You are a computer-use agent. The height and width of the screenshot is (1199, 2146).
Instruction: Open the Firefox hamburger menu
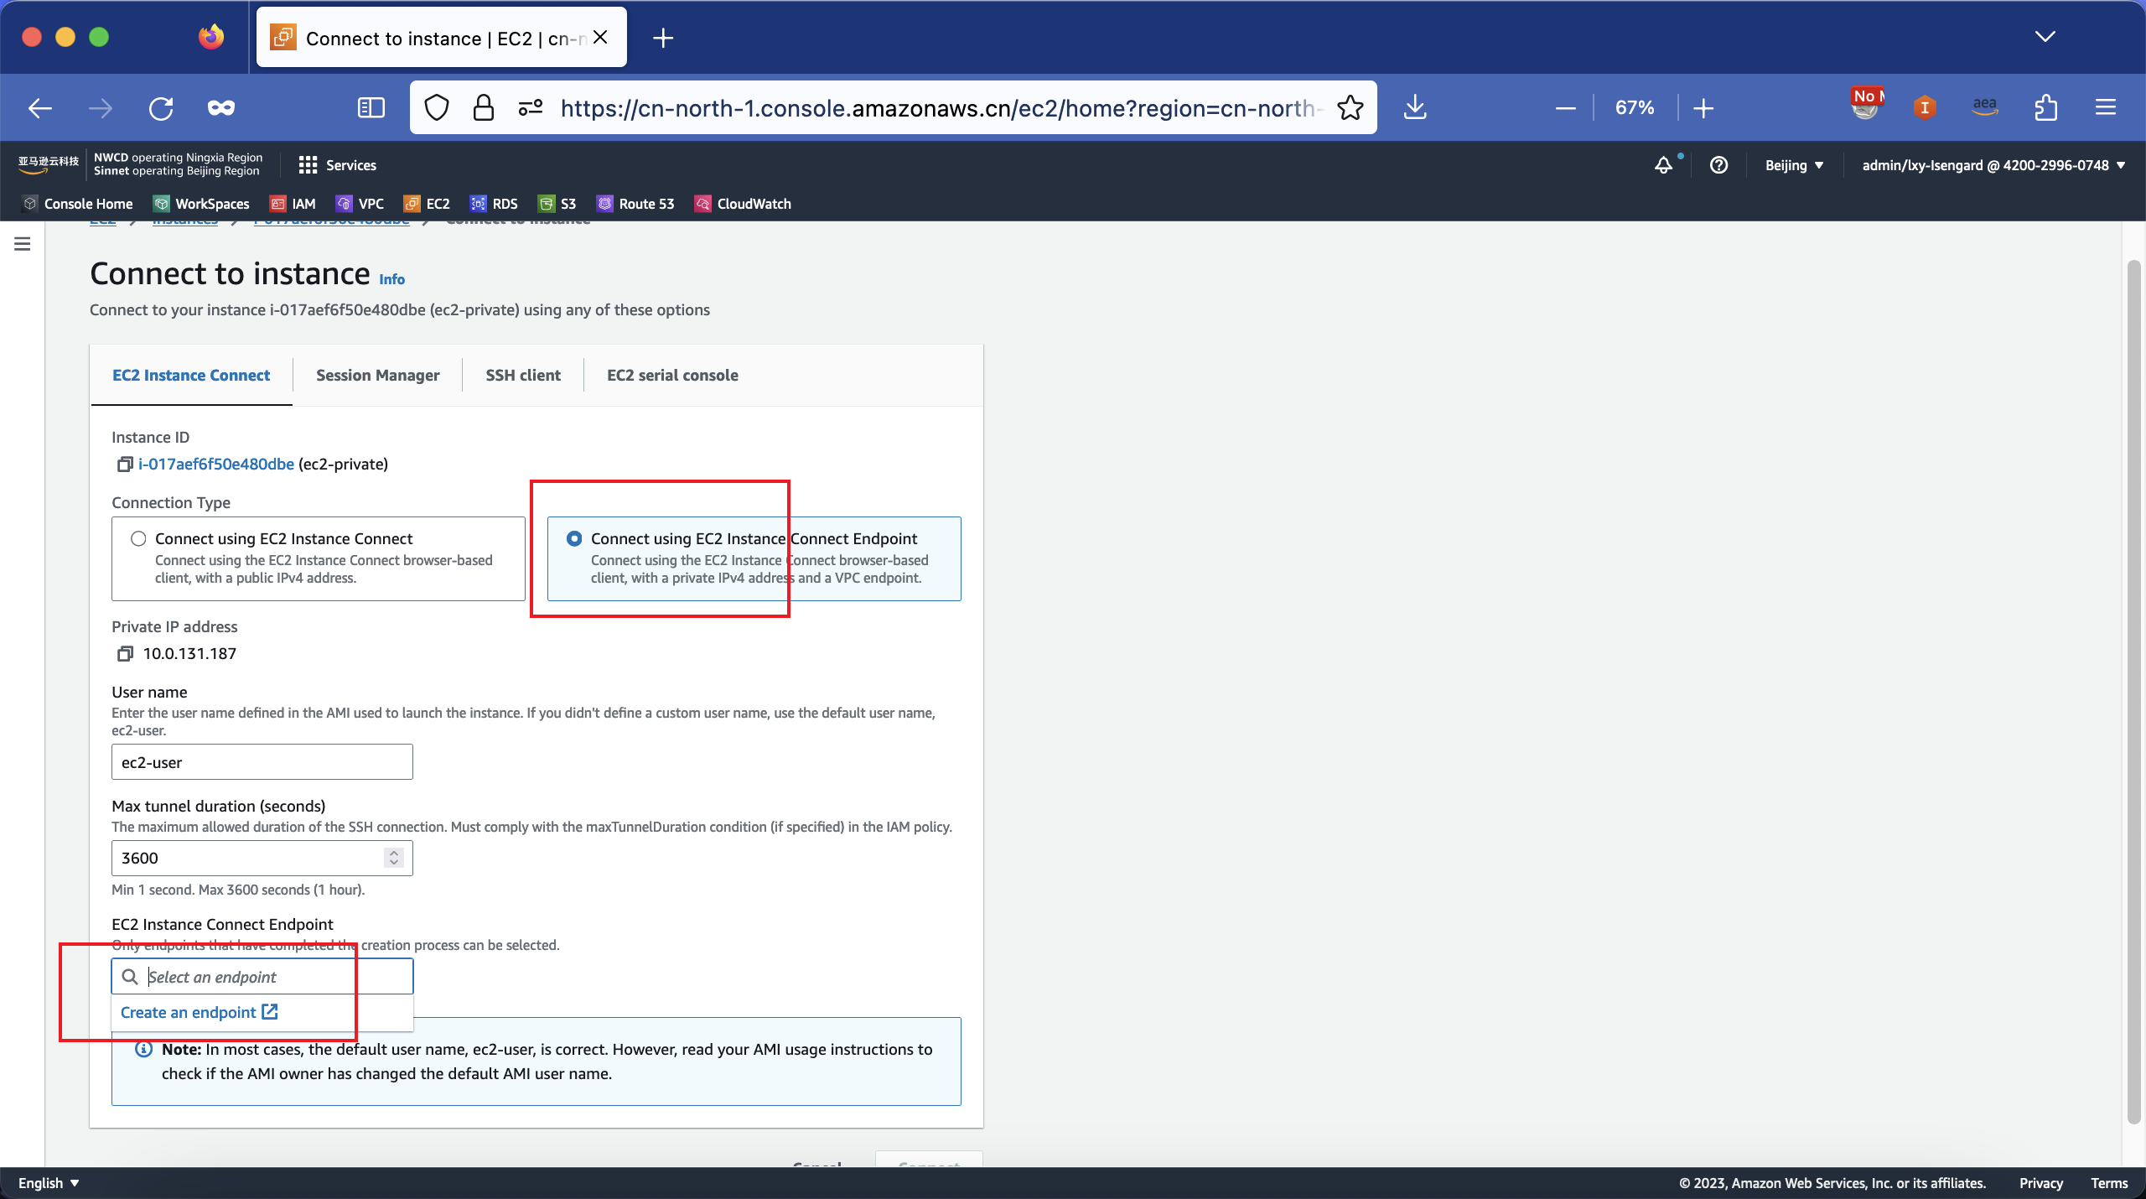pos(2106,108)
